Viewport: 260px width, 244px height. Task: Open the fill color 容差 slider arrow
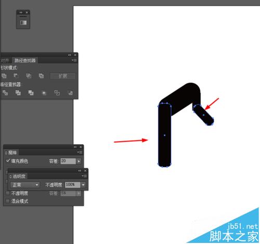pyautogui.click(x=79, y=161)
